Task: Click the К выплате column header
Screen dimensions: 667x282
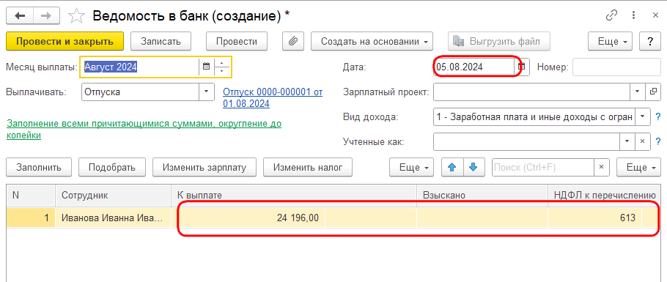Action: pyautogui.click(x=294, y=196)
